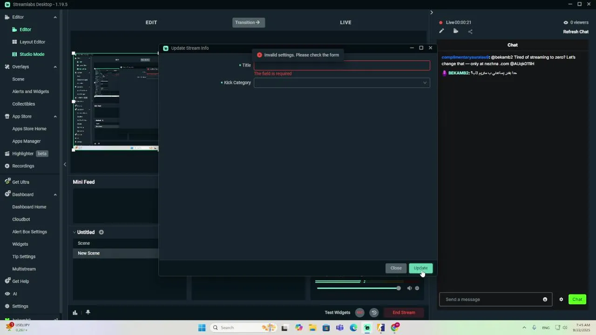Collapse the Editor section chevron
596x335 pixels.
click(x=55, y=17)
